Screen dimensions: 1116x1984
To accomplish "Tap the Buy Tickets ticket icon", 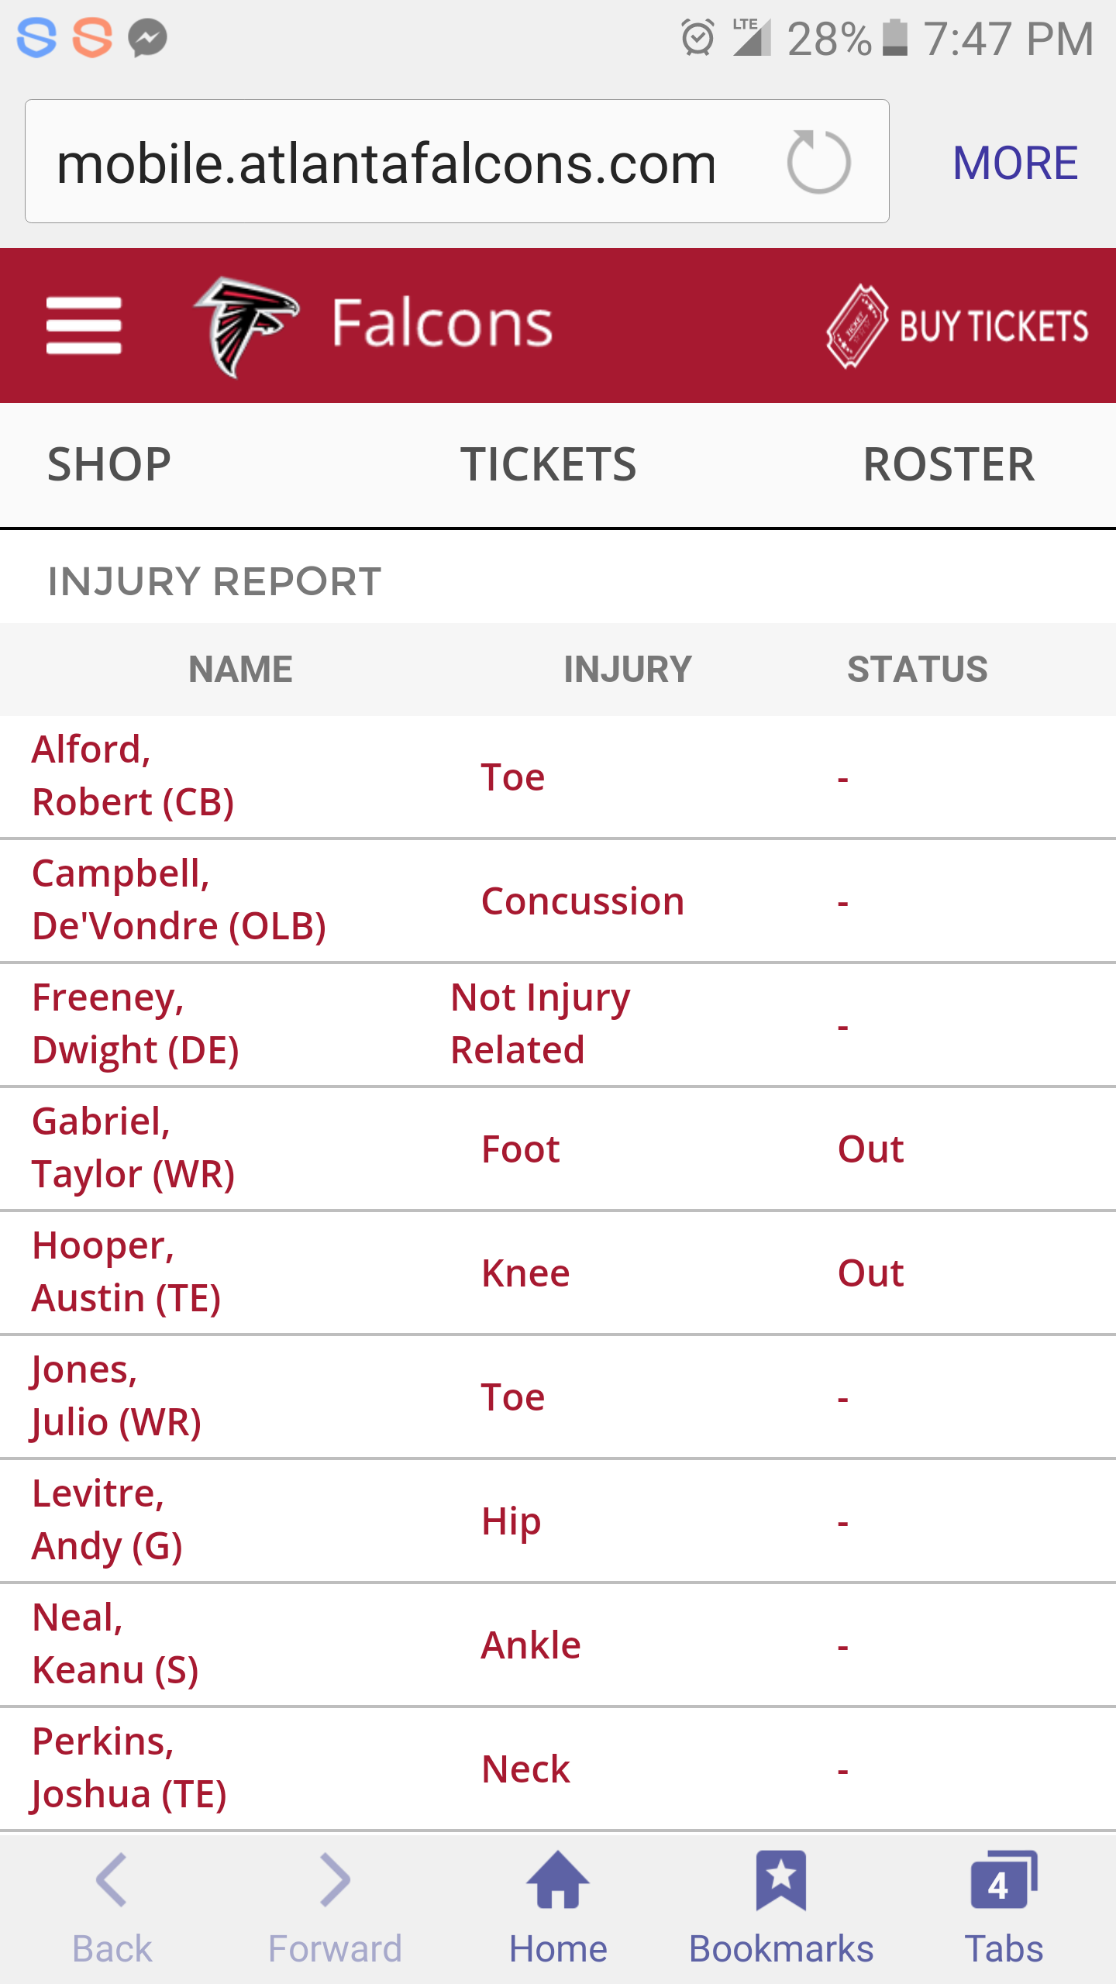I will click(856, 326).
